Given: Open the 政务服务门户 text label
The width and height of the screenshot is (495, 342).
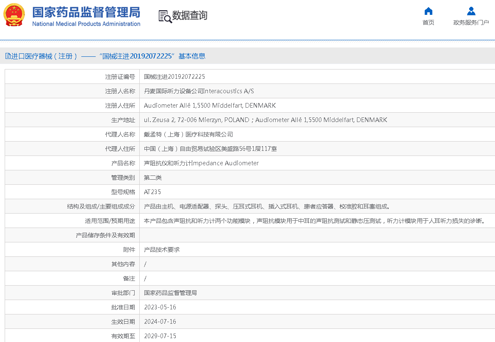Looking at the screenshot, I should 471,22.
